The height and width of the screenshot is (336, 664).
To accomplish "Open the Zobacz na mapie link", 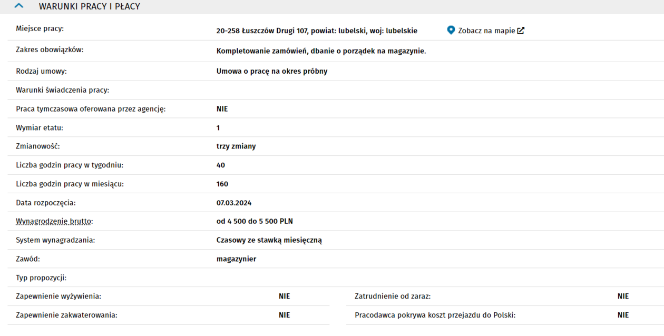I will [x=486, y=31].
